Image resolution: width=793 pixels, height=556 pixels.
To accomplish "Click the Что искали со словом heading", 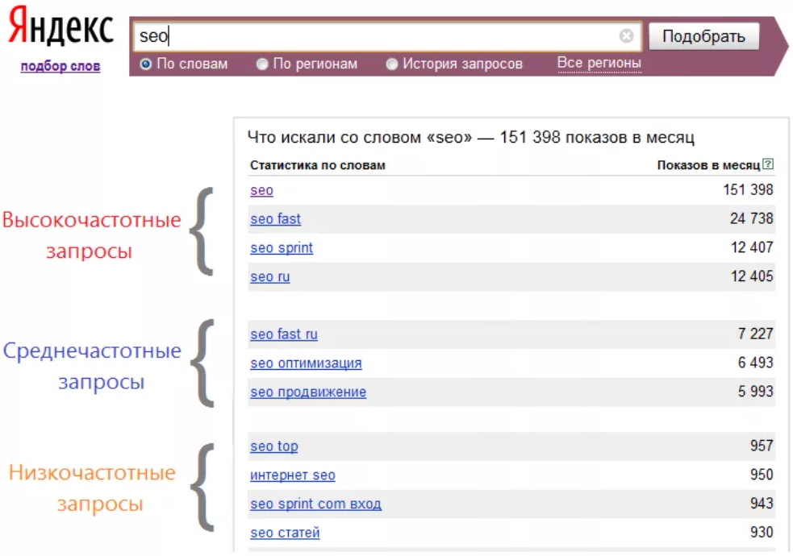I will click(470, 137).
